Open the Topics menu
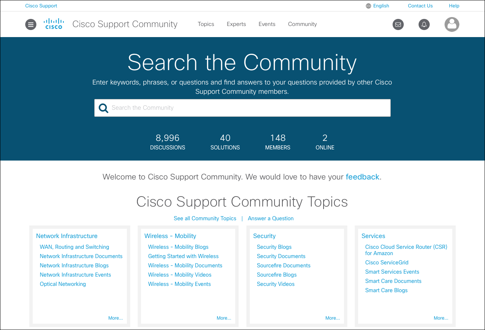Viewport: 485px width, 330px height. (x=206, y=24)
